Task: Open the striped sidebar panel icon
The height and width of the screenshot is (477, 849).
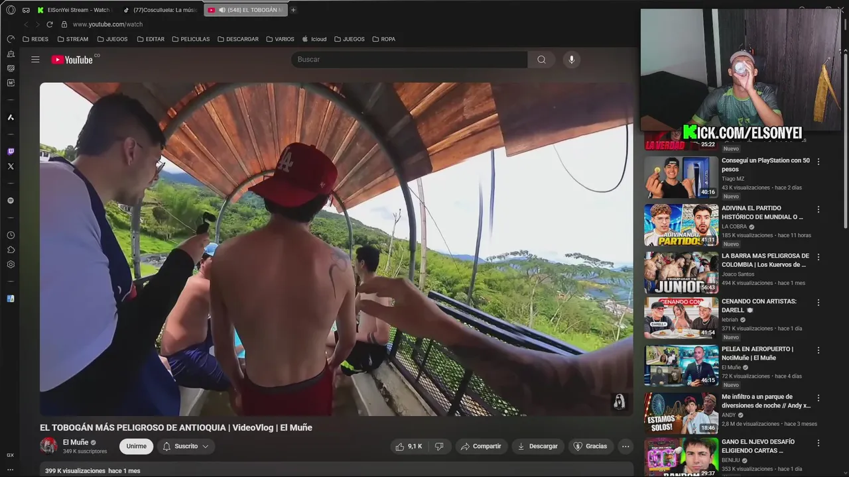Action: [11, 68]
